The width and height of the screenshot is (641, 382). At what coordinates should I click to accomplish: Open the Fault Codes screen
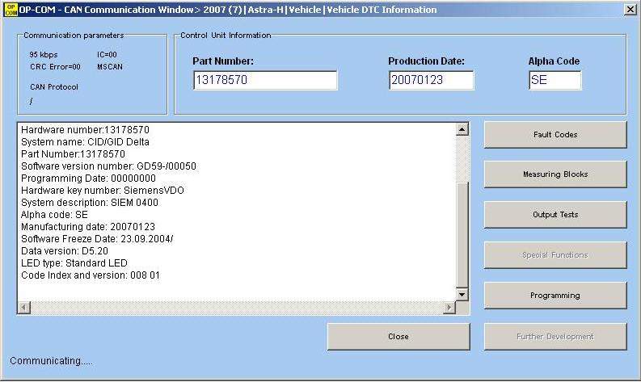(555, 134)
